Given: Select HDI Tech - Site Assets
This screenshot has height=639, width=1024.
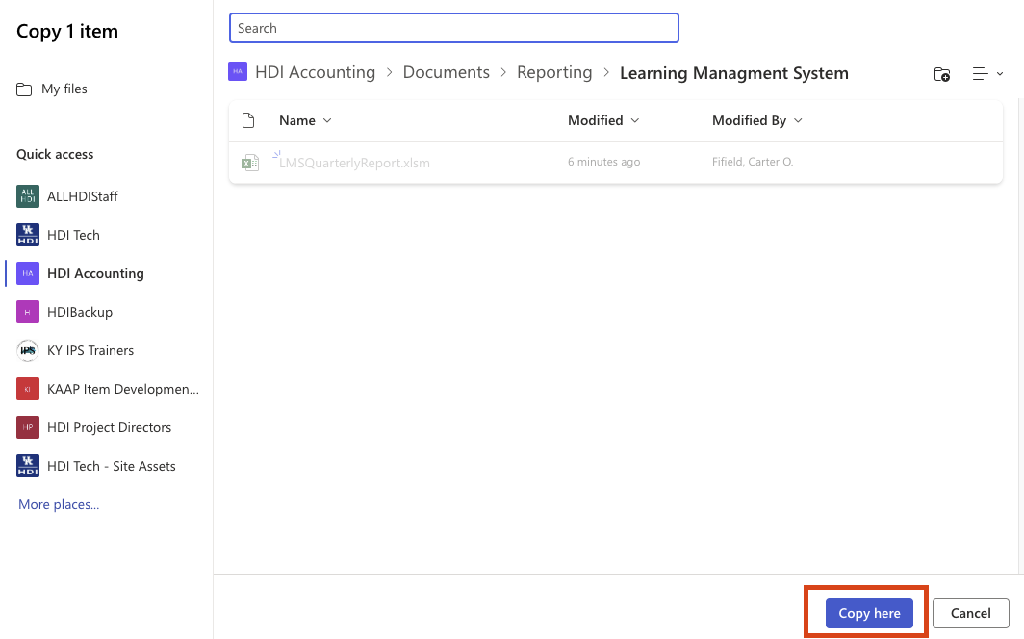Looking at the screenshot, I should [111, 466].
